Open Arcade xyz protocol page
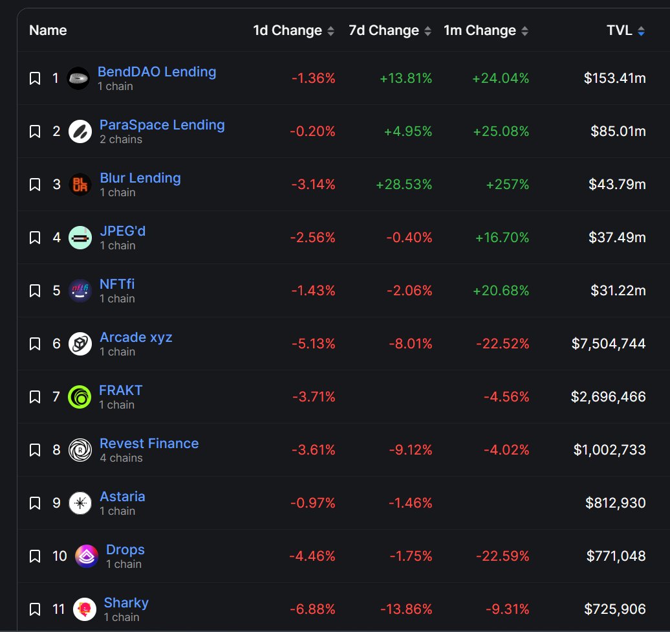670x632 pixels. point(136,337)
